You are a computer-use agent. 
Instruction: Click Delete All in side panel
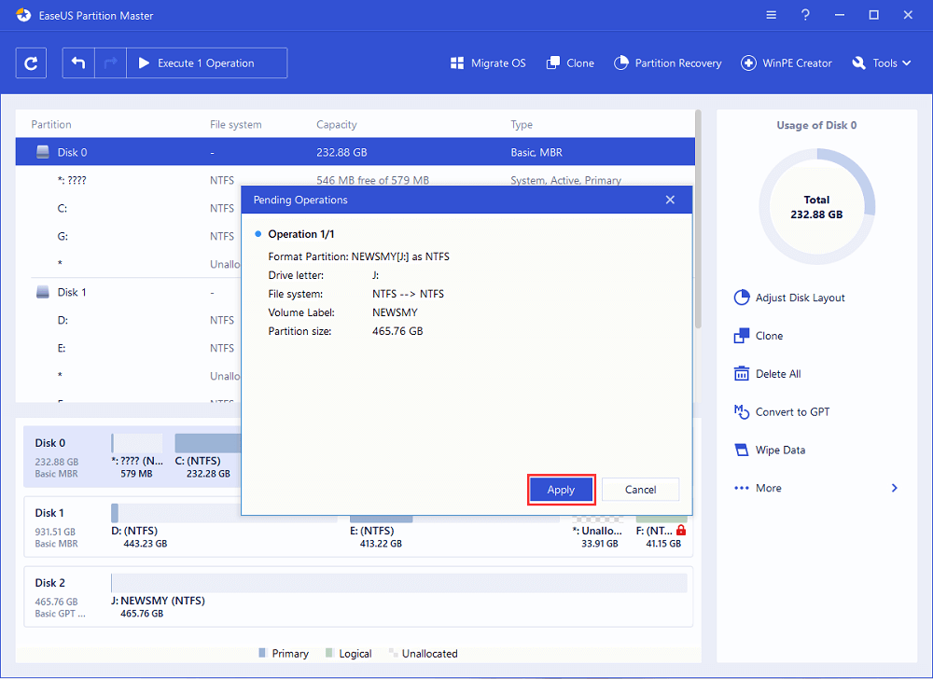pos(768,374)
